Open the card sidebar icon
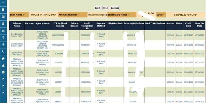 pos(3,17)
